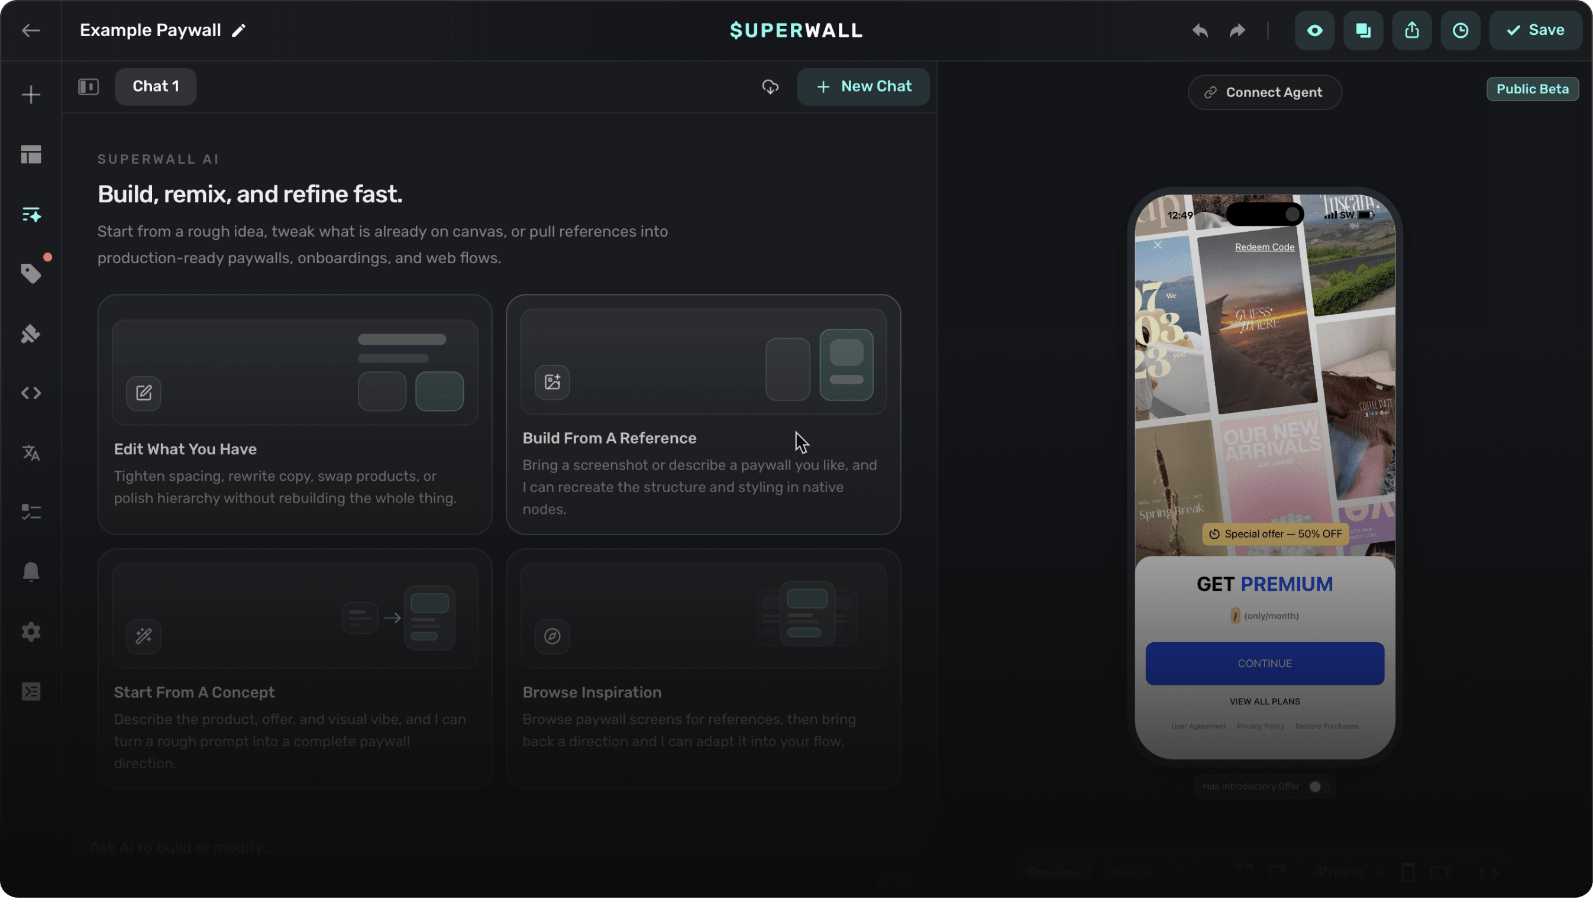Click the Example Paywall title text
Image resolution: width=1593 pixels, height=916 pixels.
point(150,30)
